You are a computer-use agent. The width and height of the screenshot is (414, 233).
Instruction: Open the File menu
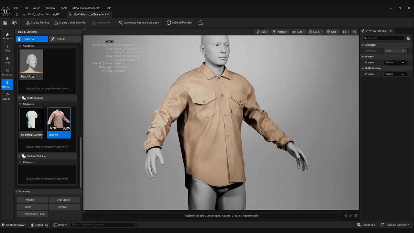pyautogui.click(x=16, y=8)
